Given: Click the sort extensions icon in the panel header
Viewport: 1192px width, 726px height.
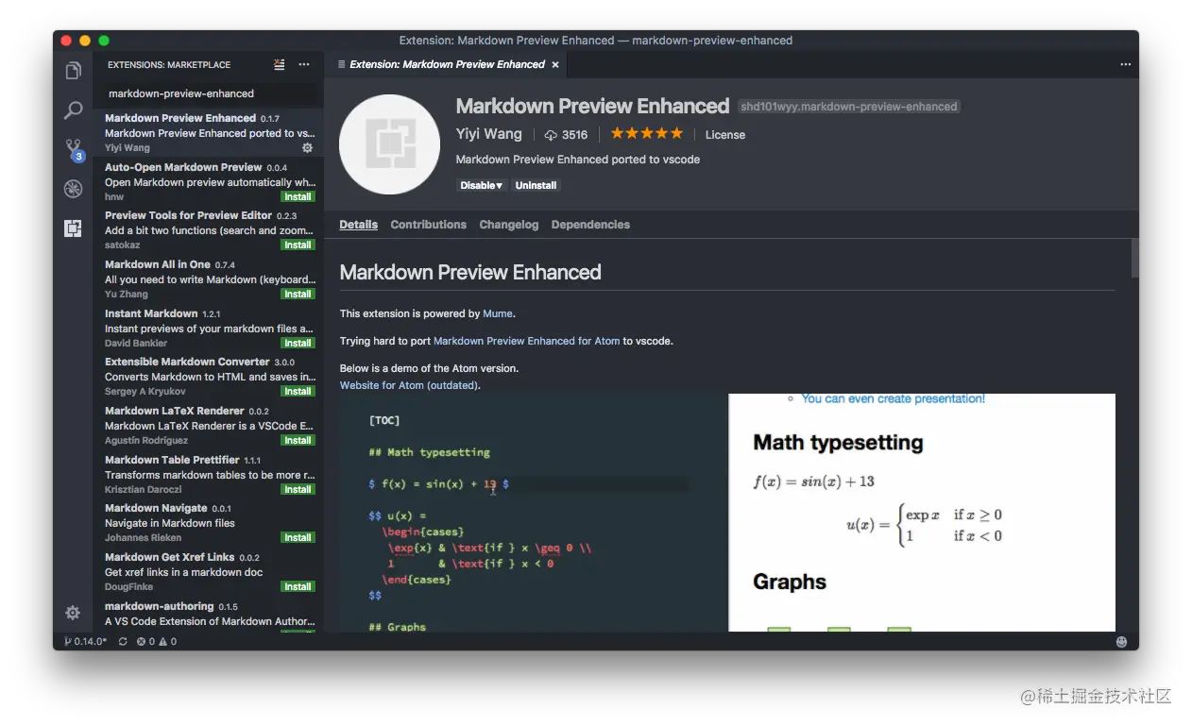Looking at the screenshot, I should pyautogui.click(x=279, y=64).
